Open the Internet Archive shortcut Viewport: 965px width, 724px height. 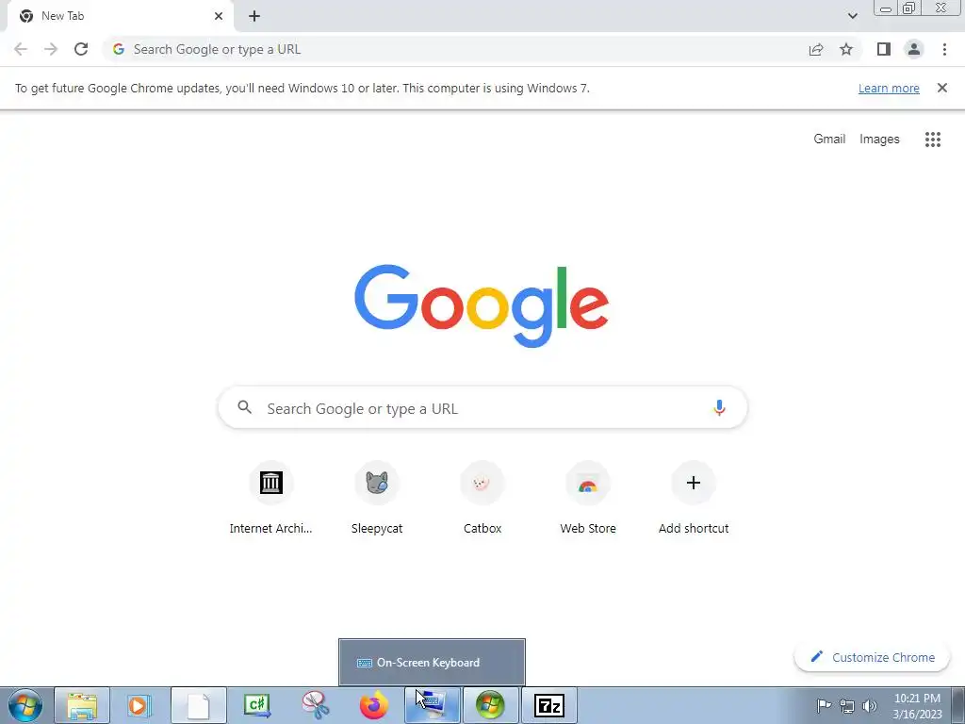[270, 499]
